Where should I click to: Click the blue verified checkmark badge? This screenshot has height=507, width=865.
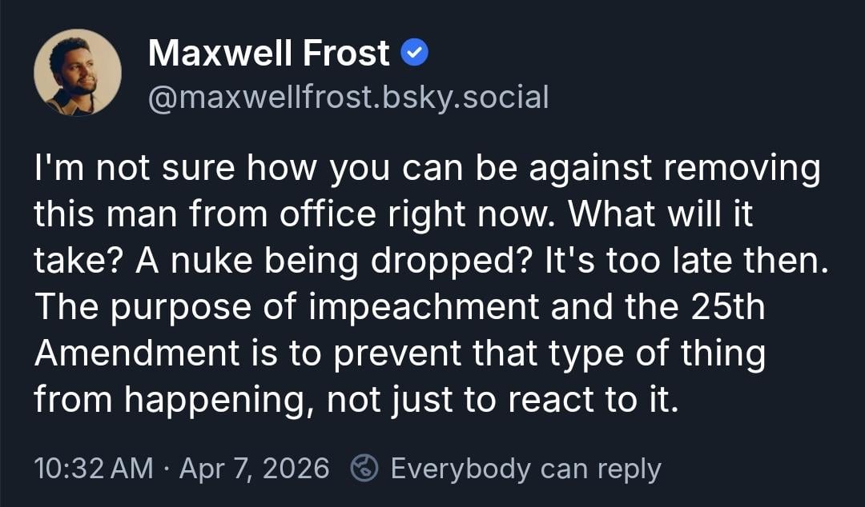pos(414,54)
